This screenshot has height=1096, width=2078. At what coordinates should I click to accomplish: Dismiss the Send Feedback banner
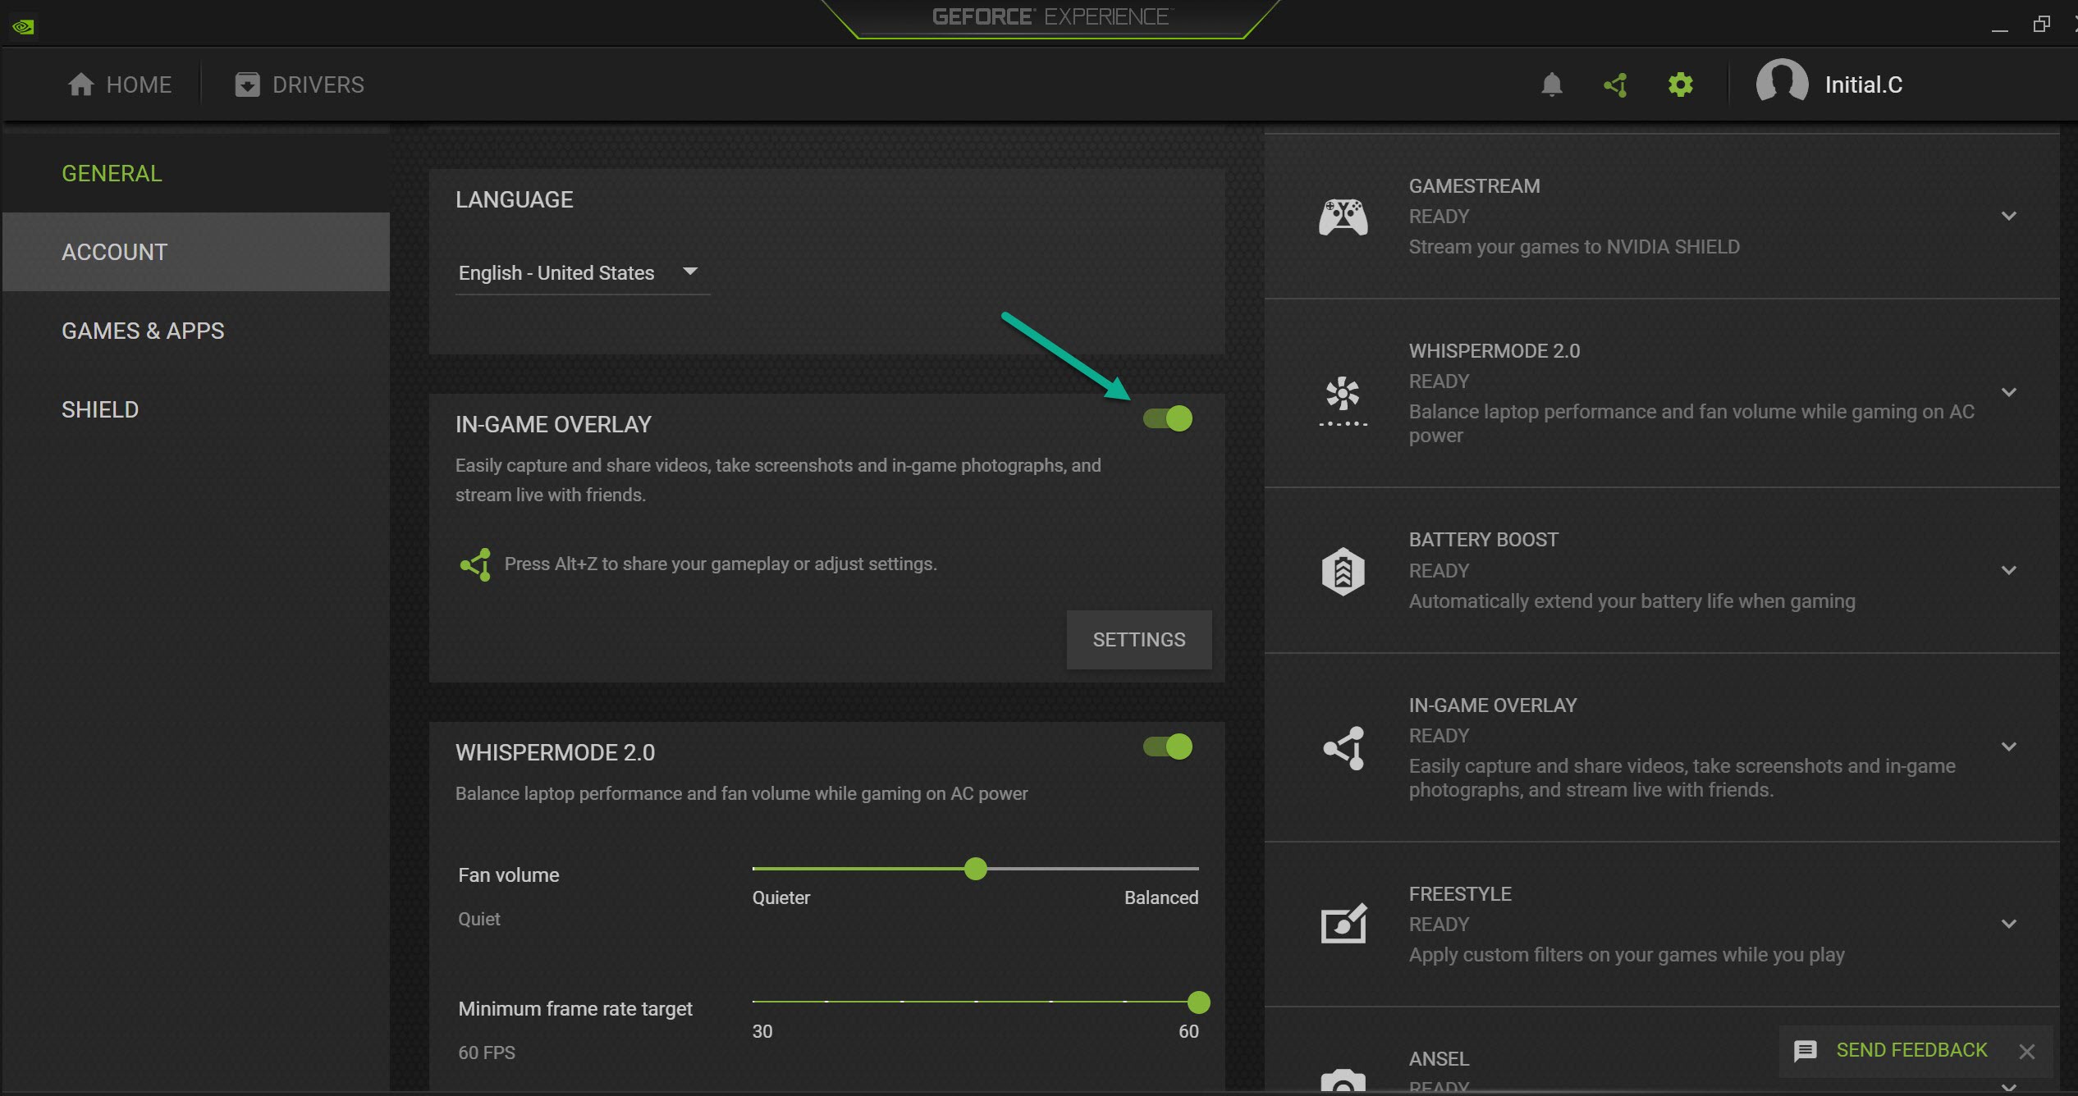click(x=2026, y=1052)
